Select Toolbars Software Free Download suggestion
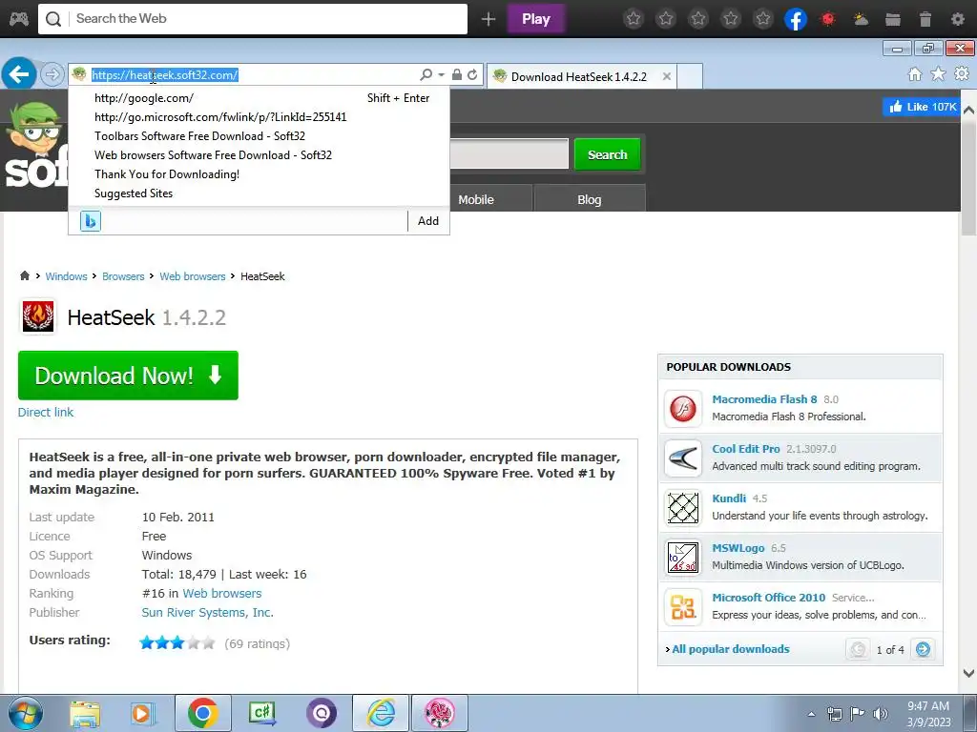The height and width of the screenshot is (732, 977). [259, 135]
